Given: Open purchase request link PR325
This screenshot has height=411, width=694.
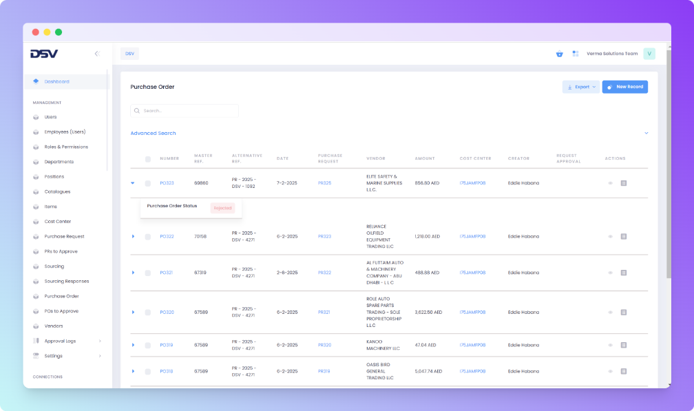Looking at the screenshot, I should point(324,183).
